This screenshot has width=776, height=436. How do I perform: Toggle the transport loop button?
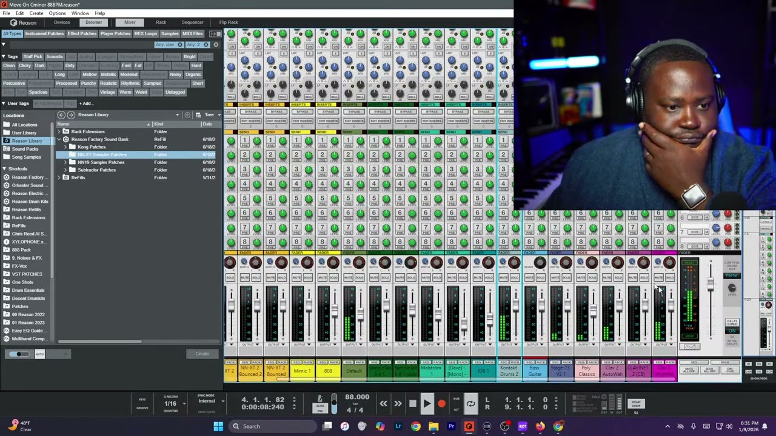[x=470, y=403]
